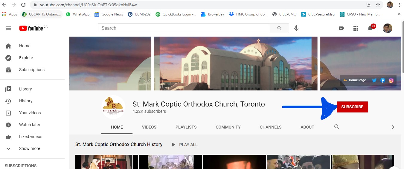Image resolution: width=404 pixels, height=169 pixels.
Task: Click the browser address bar URL
Action: [x=89, y=5]
